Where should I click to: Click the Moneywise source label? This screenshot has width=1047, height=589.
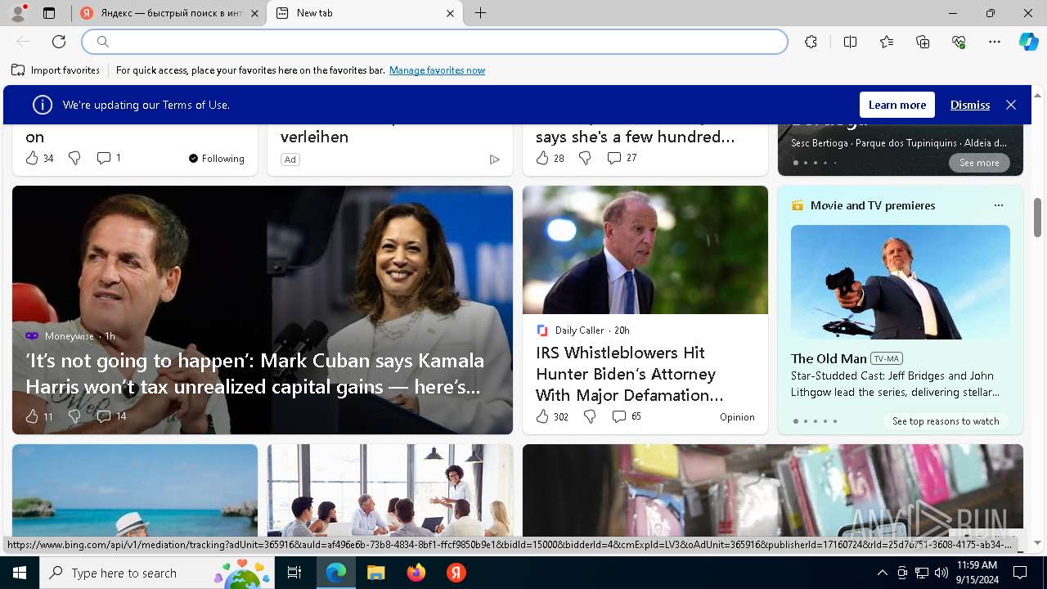pyautogui.click(x=70, y=336)
